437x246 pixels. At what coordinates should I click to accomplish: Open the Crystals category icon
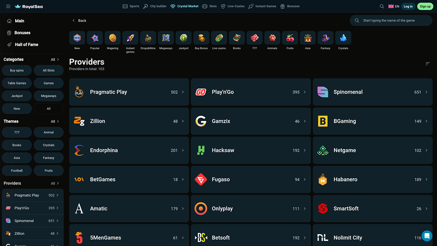(x=343, y=38)
